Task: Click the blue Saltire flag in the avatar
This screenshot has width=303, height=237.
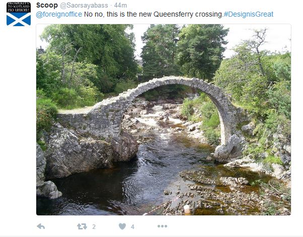Action: coord(19,19)
